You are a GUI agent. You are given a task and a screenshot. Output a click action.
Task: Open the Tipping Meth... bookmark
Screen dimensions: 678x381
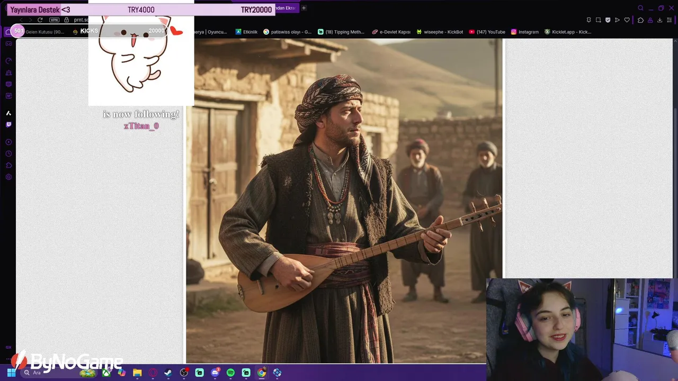[x=341, y=32]
